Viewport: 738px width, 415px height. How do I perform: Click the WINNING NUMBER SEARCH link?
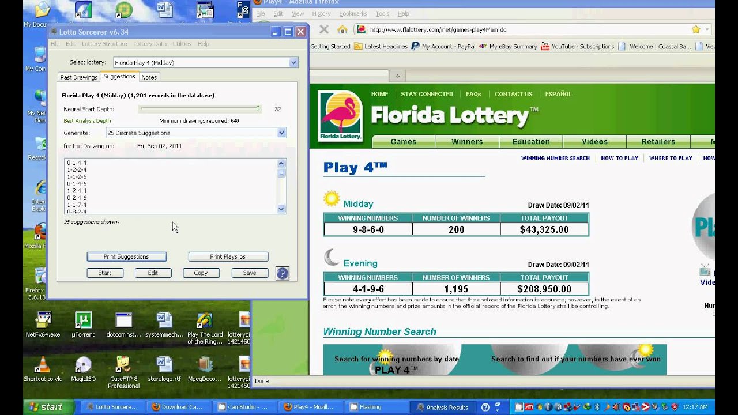point(555,158)
